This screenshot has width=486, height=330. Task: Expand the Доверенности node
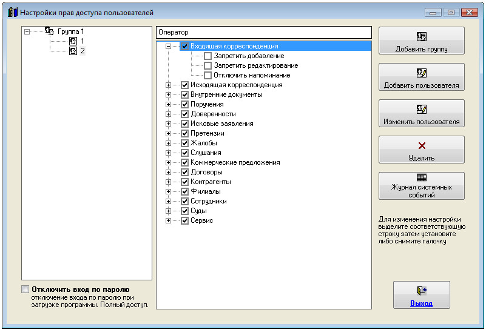pos(168,114)
